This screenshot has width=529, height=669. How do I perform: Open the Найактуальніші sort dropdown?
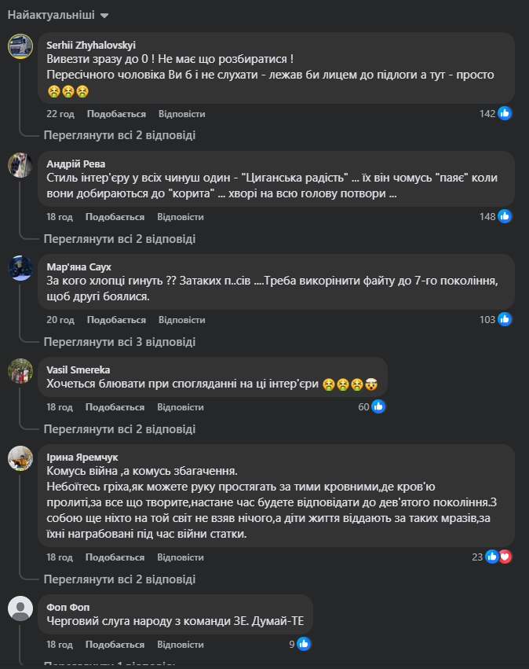(58, 15)
